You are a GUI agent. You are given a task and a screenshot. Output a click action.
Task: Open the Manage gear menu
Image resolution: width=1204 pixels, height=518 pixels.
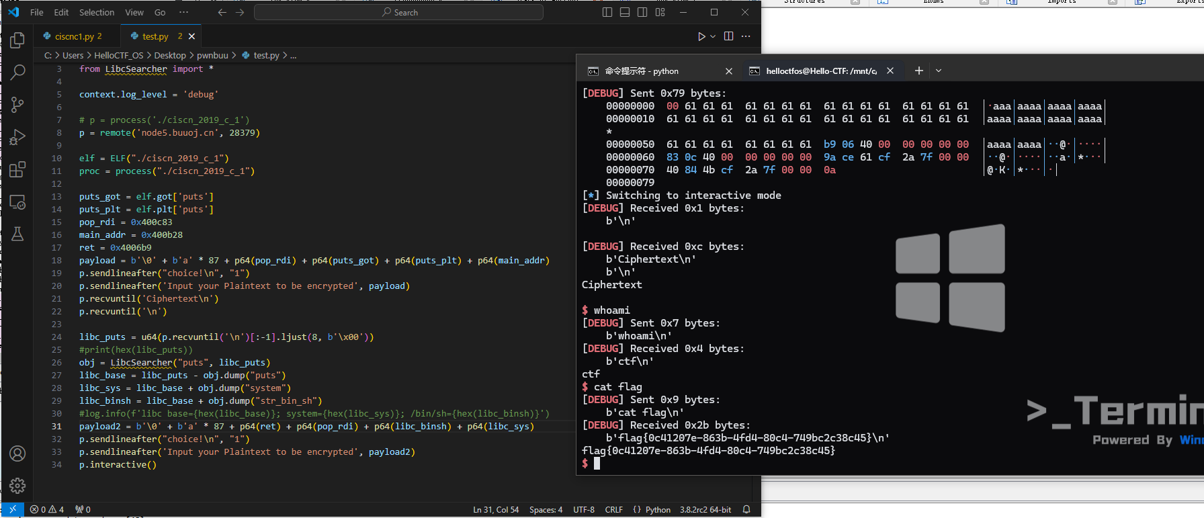pyautogui.click(x=17, y=485)
